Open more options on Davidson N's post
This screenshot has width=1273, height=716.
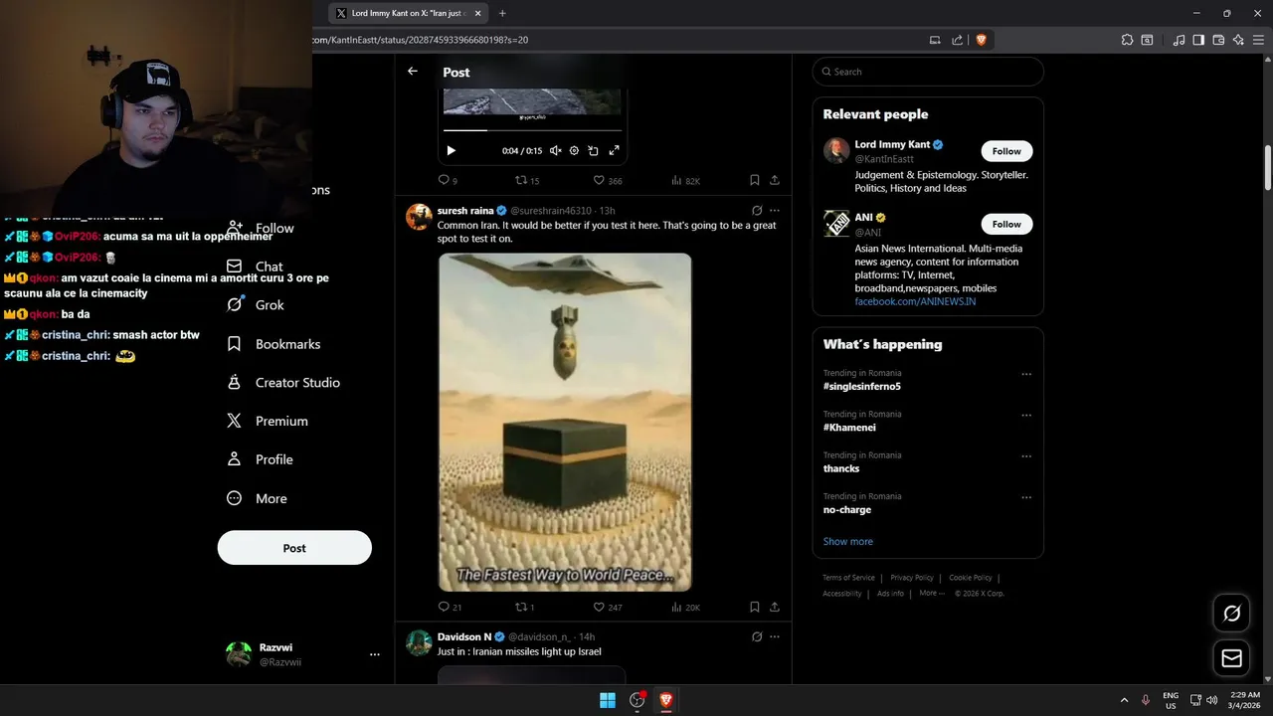[775, 636]
